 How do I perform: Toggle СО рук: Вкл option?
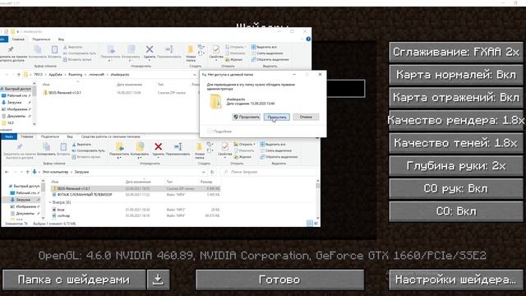(x=456, y=188)
